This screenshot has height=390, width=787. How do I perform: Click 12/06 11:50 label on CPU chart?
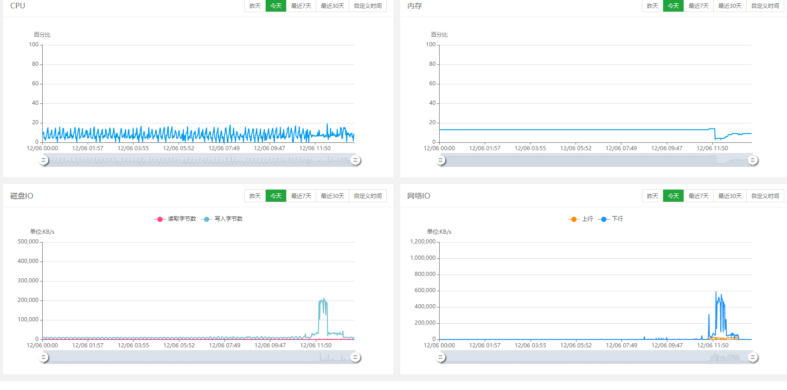[315, 148]
